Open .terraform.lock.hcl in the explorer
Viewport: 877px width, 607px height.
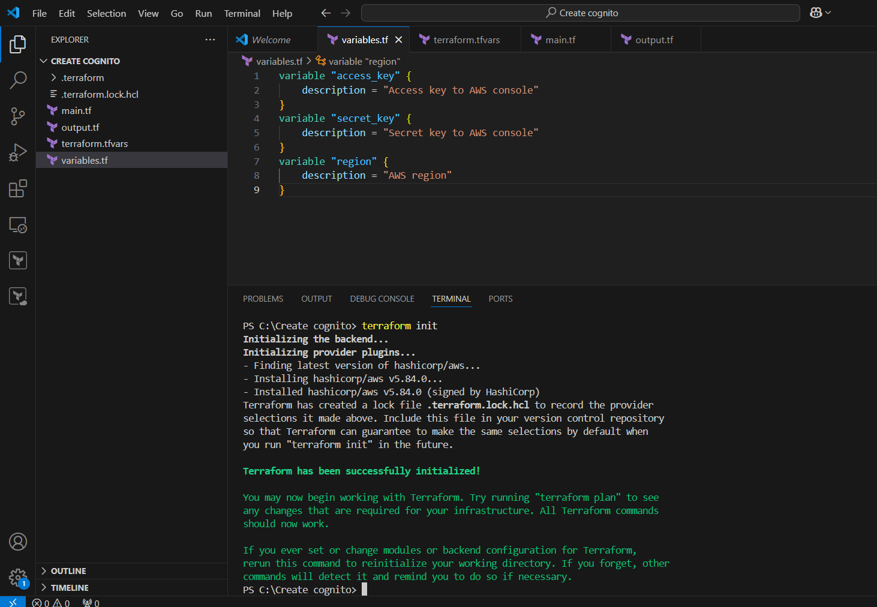pos(132,94)
